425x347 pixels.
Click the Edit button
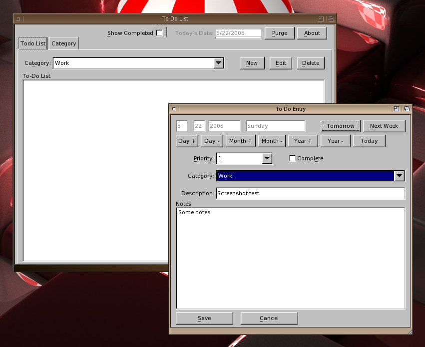coord(281,63)
